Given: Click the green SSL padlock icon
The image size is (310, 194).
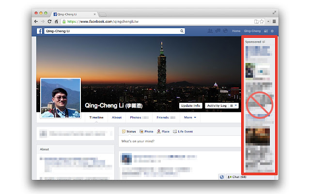Looking at the screenshot, I should [x=64, y=21].
